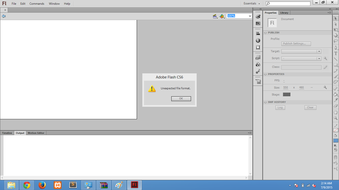The image size is (339, 190).
Task: Select the Deco tool
Action: [x=336, y=82]
